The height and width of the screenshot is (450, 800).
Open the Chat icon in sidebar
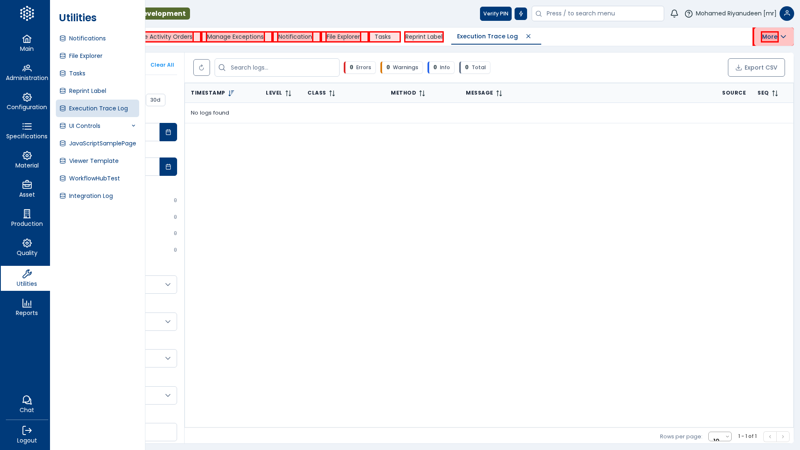click(x=27, y=404)
